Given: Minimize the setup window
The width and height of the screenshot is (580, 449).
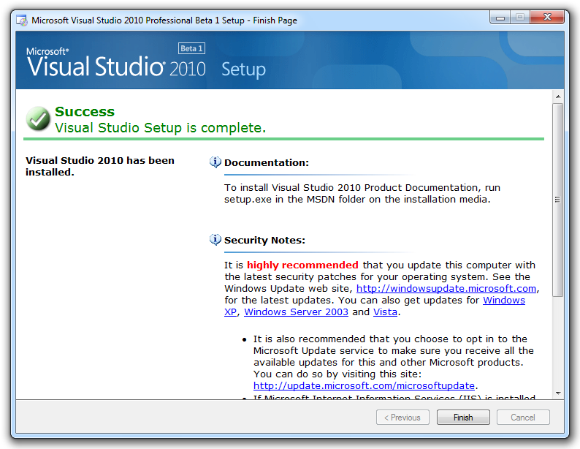Looking at the screenshot, I should 500,18.
